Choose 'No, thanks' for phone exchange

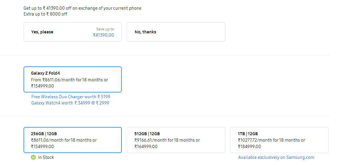click(x=176, y=32)
